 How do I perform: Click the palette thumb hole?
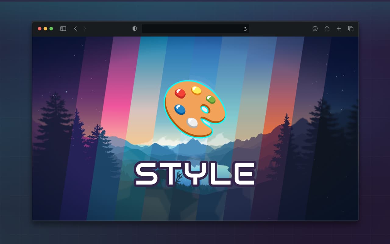pos(205,109)
